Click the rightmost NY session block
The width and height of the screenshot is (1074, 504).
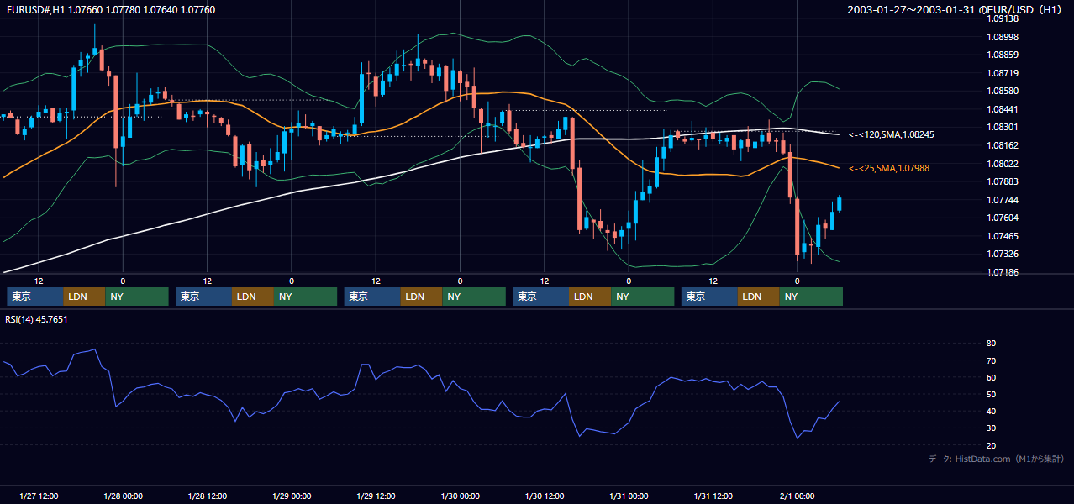tap(811, 297)
